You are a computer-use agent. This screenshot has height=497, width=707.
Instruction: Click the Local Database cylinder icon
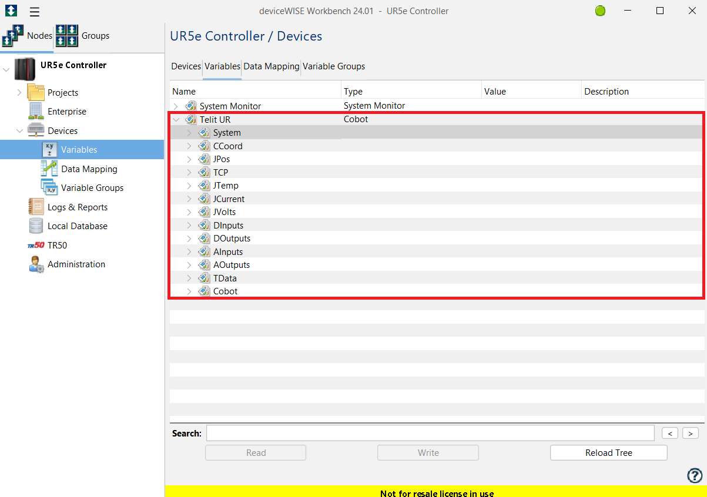(36, 226)
